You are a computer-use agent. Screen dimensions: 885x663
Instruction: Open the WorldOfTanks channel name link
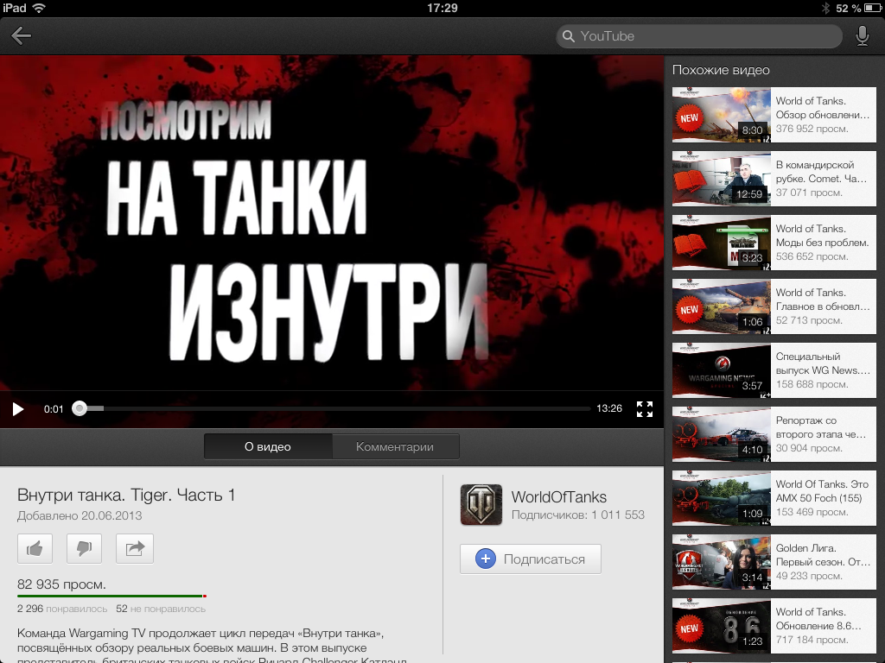pyautogui.click(x=559, y=496)
